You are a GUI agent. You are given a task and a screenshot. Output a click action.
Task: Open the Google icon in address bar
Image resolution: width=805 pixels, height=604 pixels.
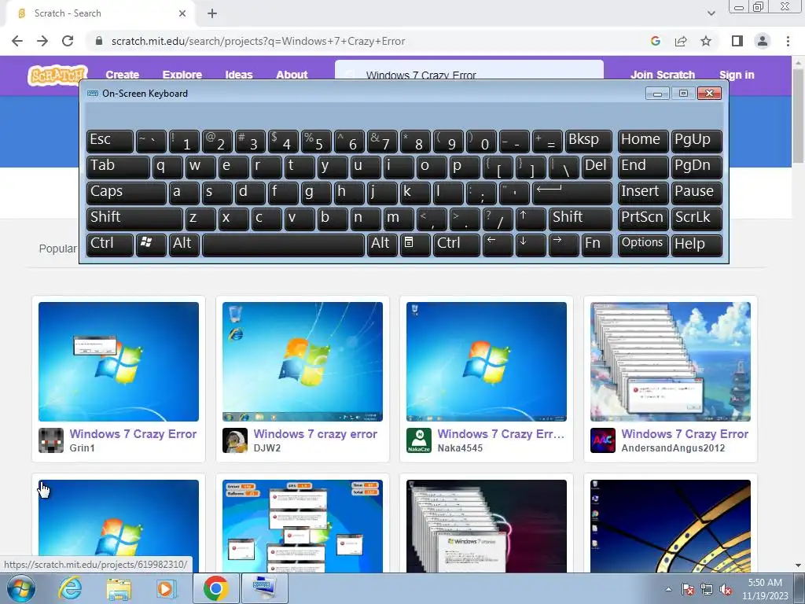[655, 41]
